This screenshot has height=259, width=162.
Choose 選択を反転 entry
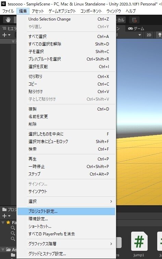(x=66, y=67)
